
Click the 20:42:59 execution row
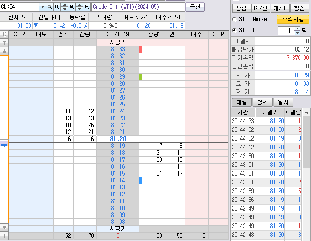(x=266, y=191)
